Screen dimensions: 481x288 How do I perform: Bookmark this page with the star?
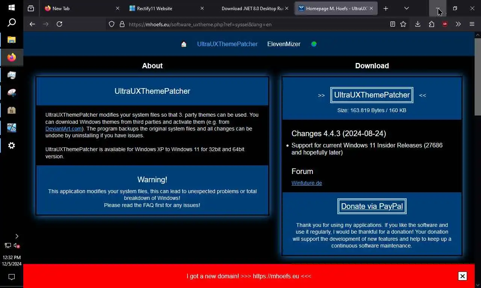point(403,24)
